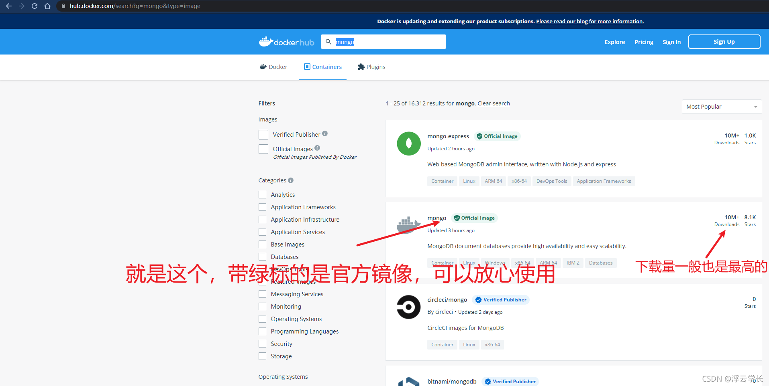
Task: Check the Base Images category
Action: (x=263, y=245)
